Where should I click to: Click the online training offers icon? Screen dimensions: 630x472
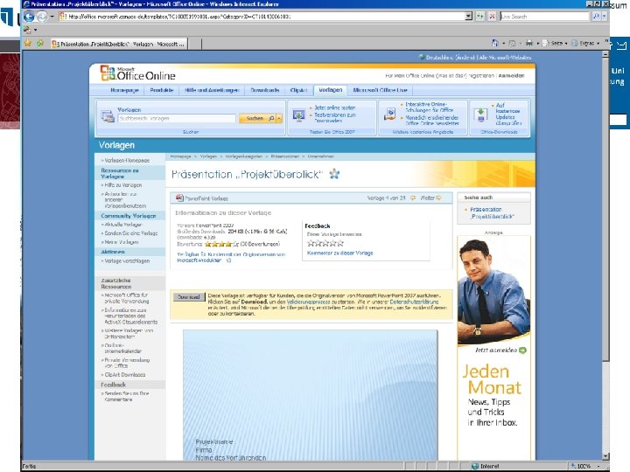pos(389,114)
